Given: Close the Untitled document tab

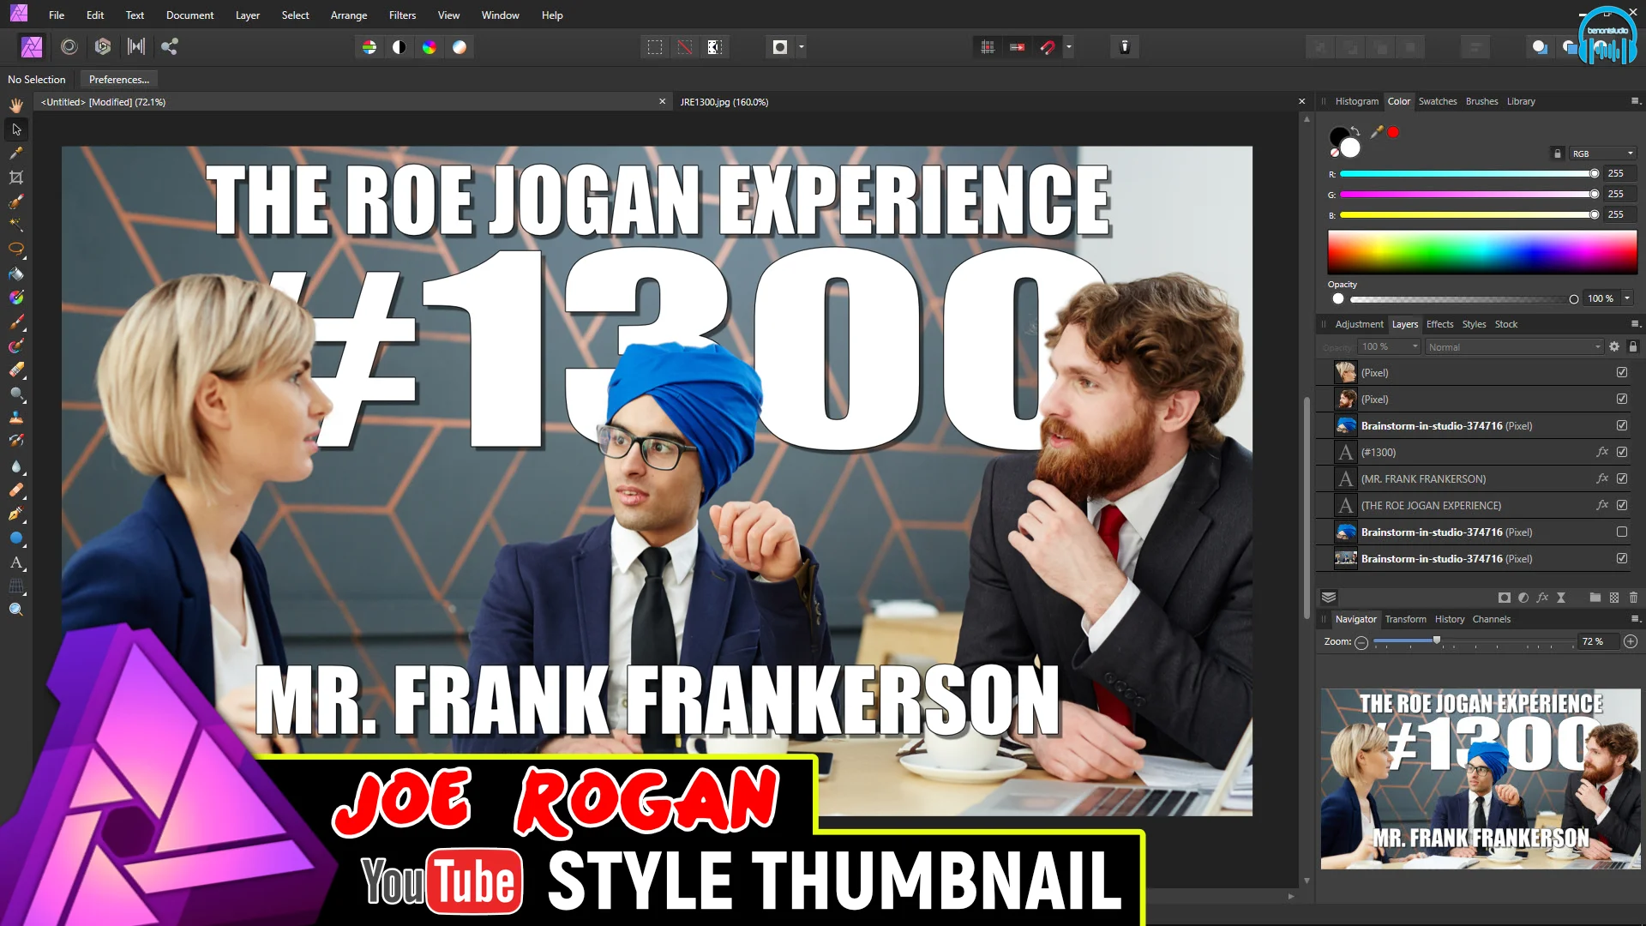Looking at the screenshot, I should (662, 101).
